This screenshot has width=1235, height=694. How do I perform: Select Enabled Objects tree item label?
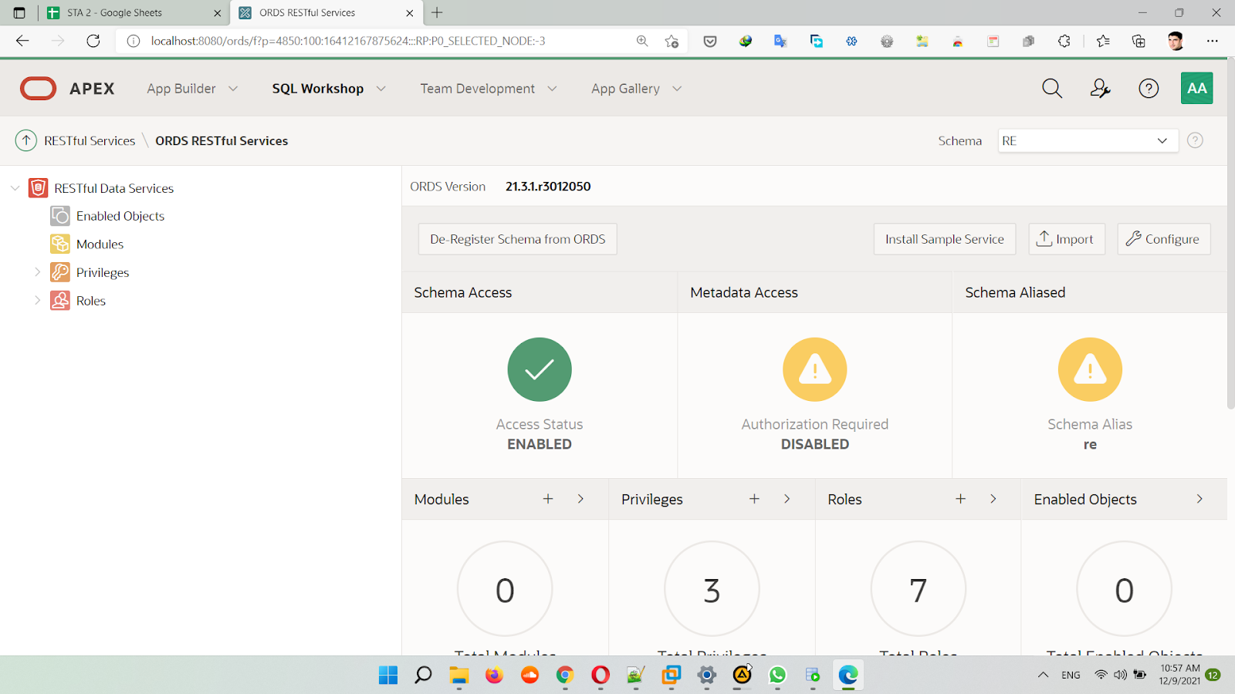point(120,216)
